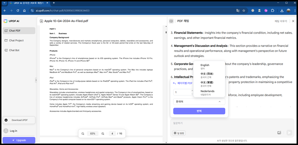Click the incognito-style extension icon
298x145 pixels.
pyautogui.click(x=259, y=11)
